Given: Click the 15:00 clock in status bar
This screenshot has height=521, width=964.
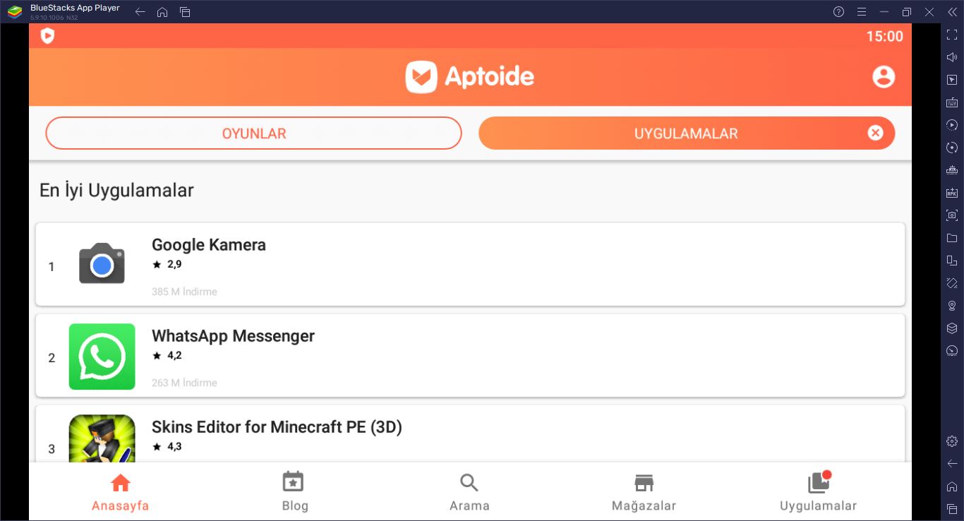Looking at the screenshot, I should click(885, 36).
